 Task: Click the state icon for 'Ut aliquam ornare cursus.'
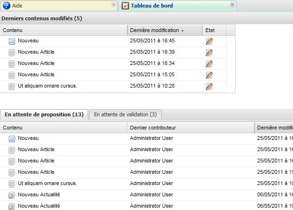(x=209, y=86)
